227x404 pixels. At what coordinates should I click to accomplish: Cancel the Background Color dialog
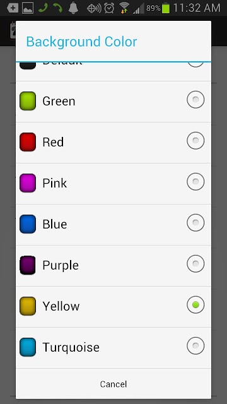pos(113,384)
